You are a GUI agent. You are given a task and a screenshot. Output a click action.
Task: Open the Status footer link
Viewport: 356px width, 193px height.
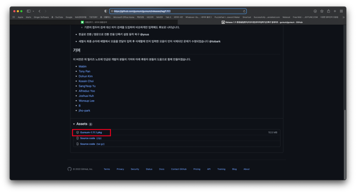pyautogui.click(x=149, y=169)
